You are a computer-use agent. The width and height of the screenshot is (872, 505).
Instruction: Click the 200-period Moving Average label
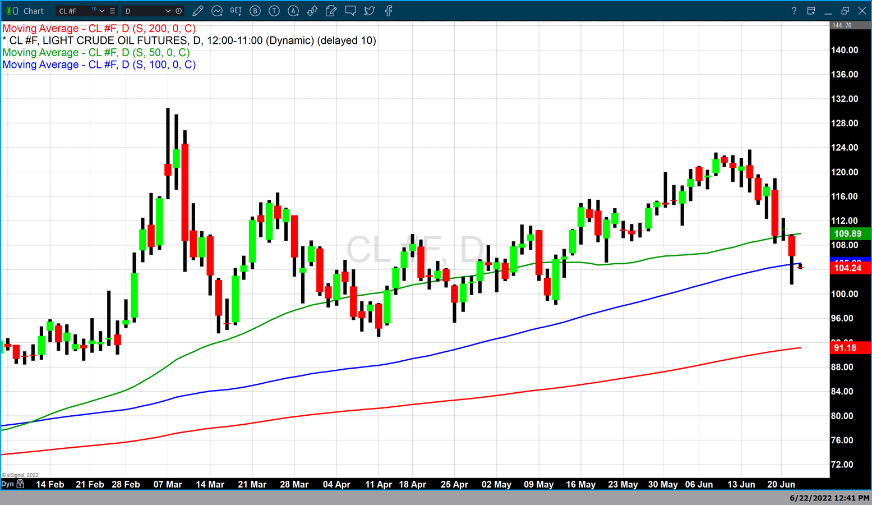point(99,29)
